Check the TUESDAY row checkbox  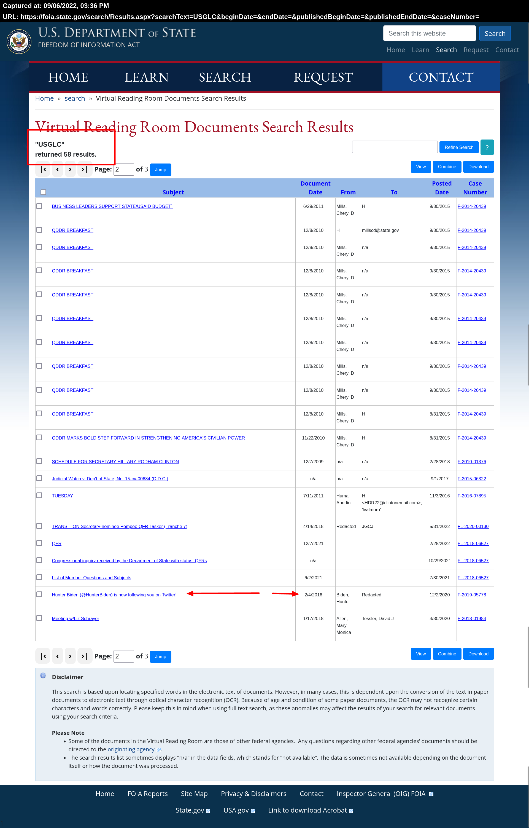(x=39, y=495)
